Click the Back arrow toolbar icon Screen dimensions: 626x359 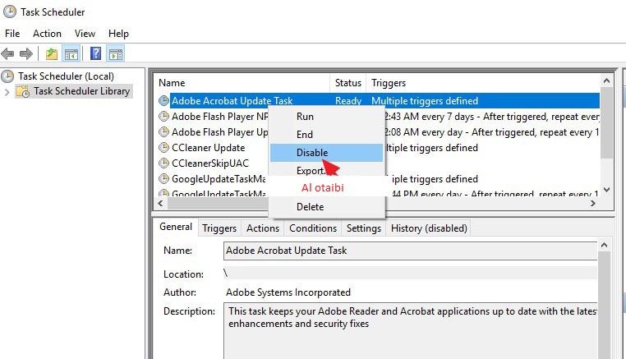[7, 53]
